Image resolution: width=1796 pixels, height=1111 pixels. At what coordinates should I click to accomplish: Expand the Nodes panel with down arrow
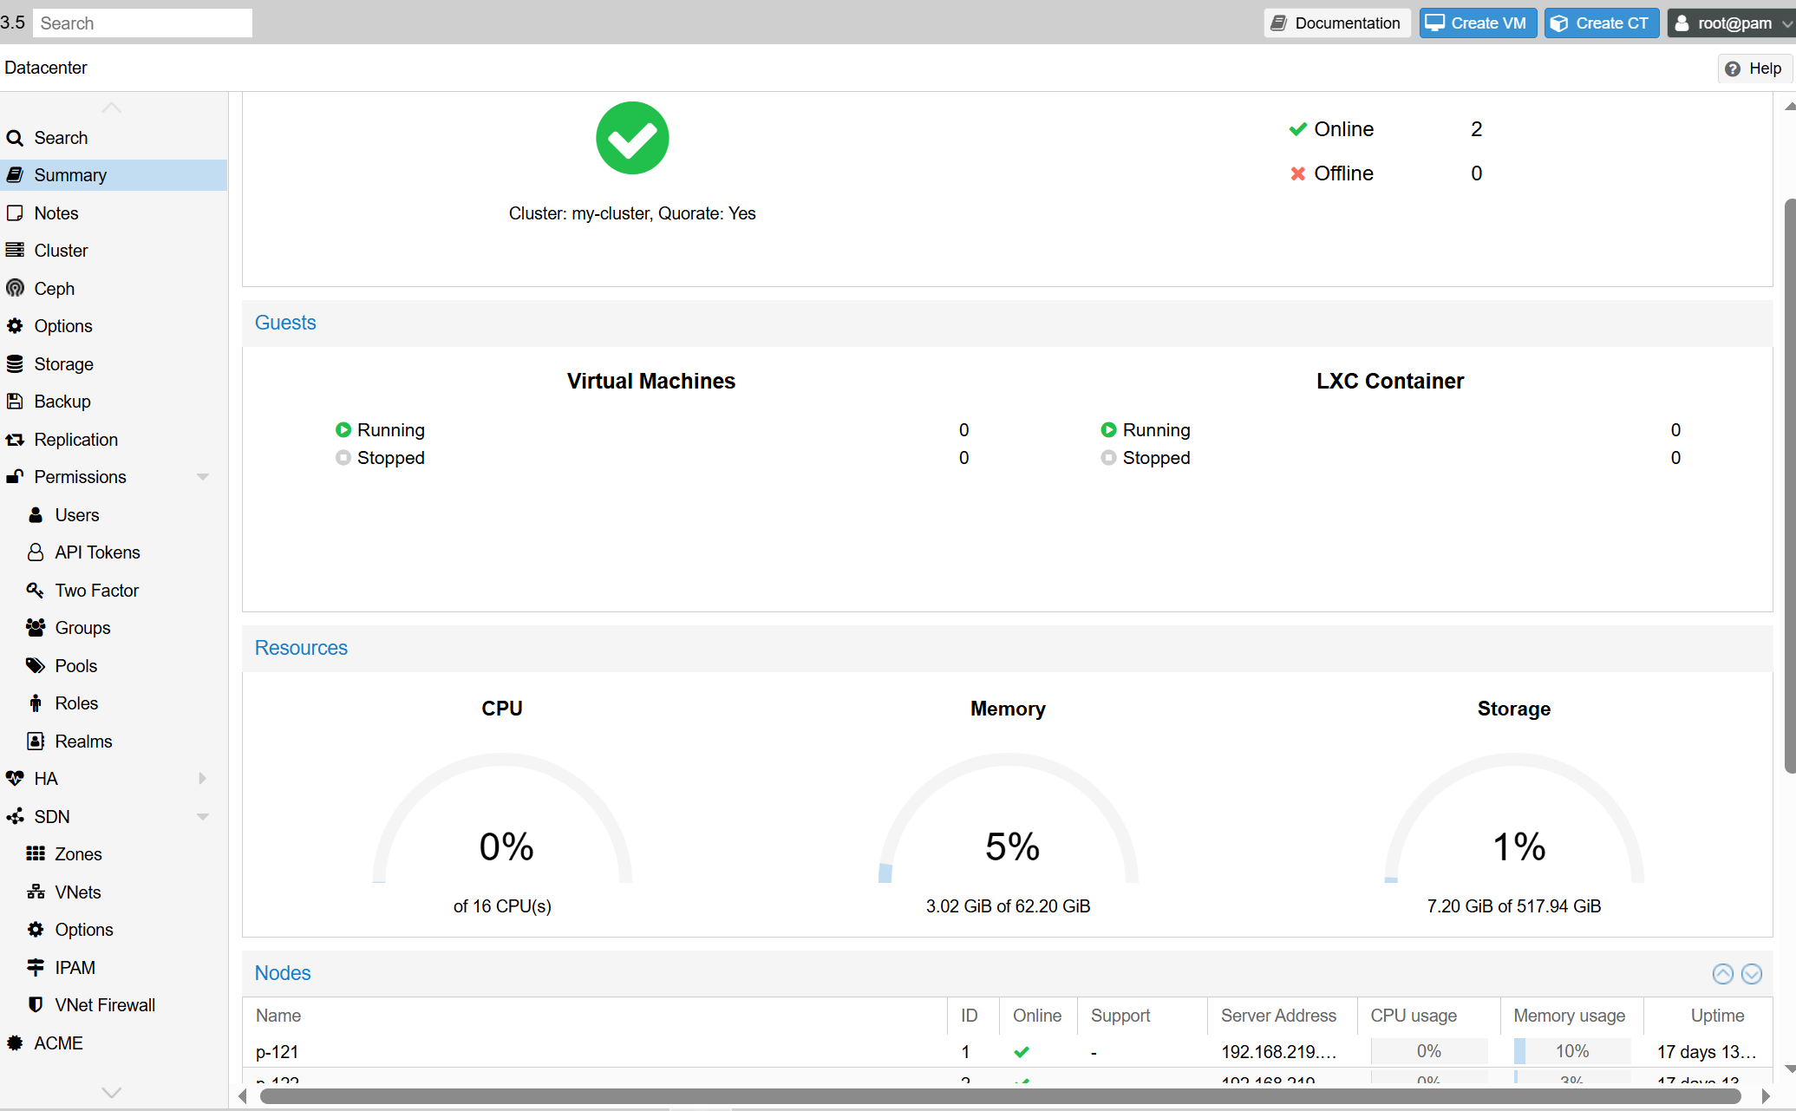coord(1751,974)
